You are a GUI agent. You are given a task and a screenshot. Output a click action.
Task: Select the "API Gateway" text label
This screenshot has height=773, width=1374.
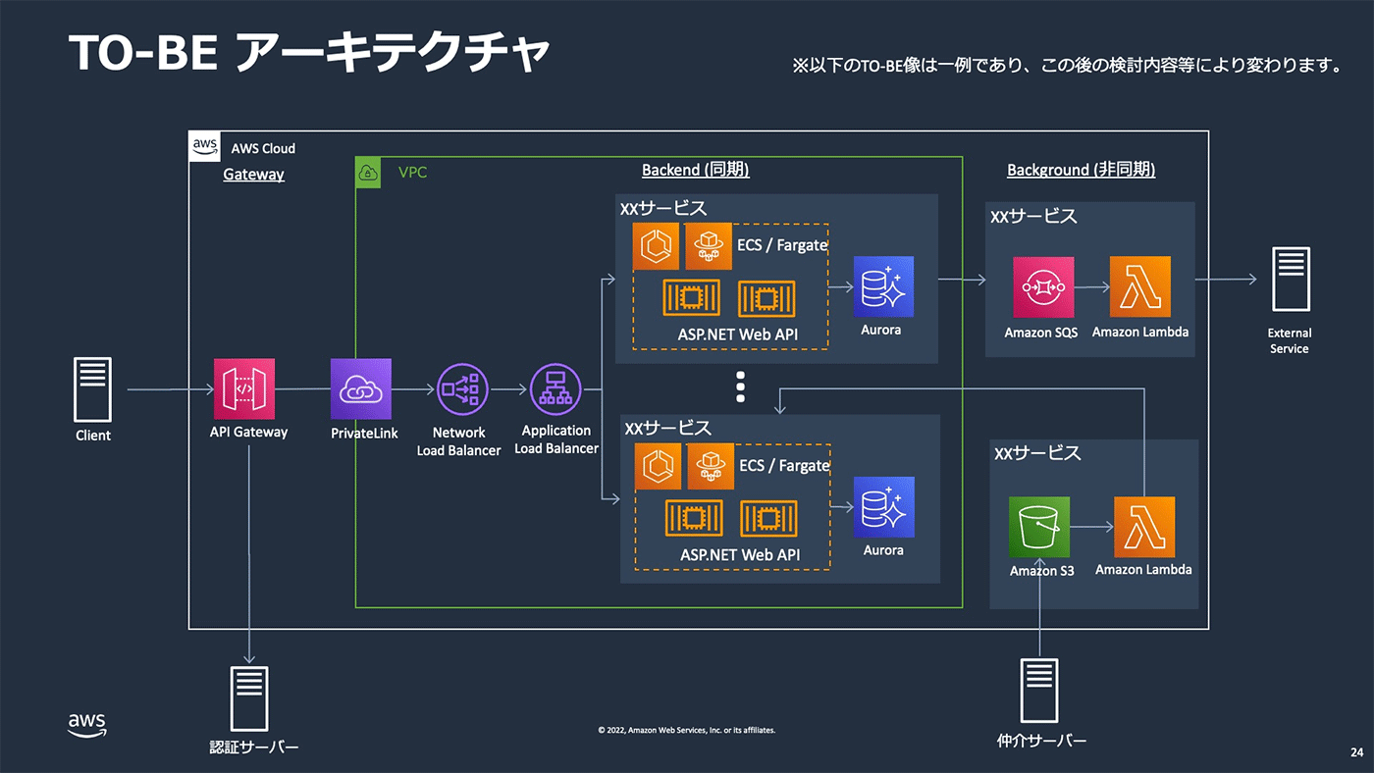(x=248, y=432)
